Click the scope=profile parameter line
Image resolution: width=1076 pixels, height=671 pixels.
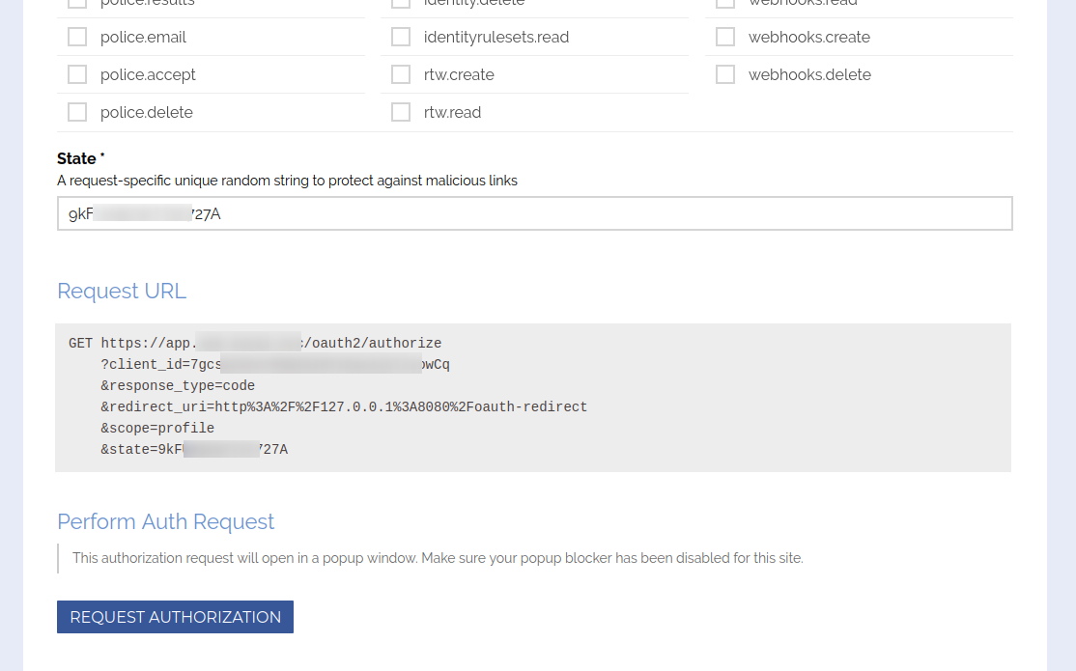[157, 429]
